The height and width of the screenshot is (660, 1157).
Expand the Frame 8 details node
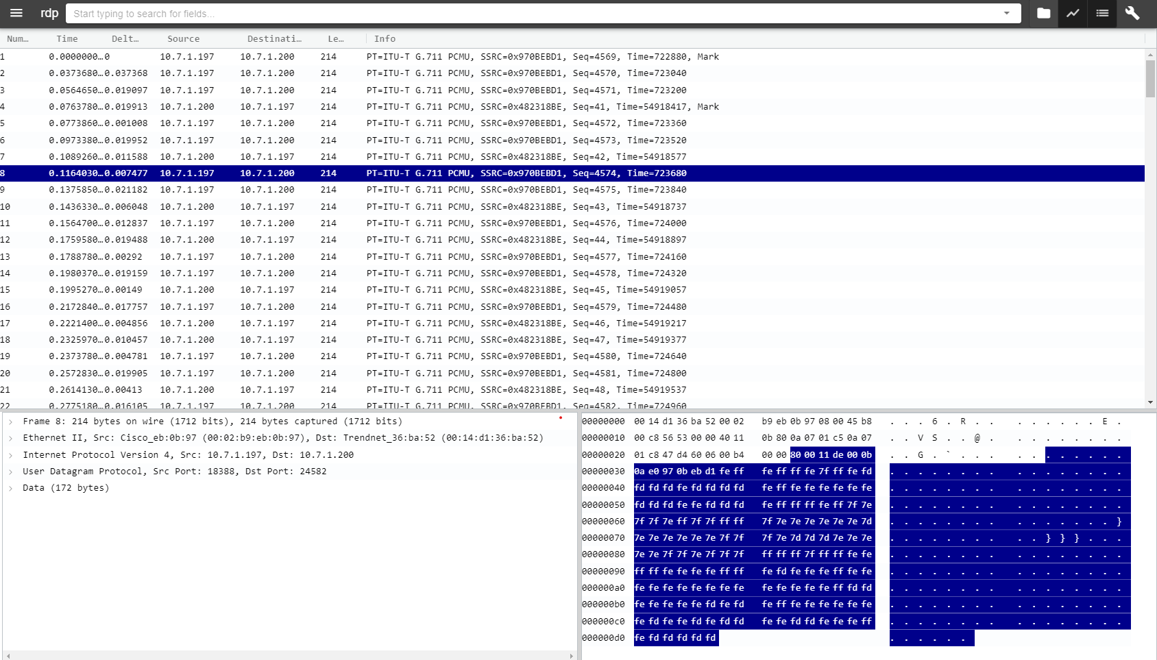pos(11,421)
